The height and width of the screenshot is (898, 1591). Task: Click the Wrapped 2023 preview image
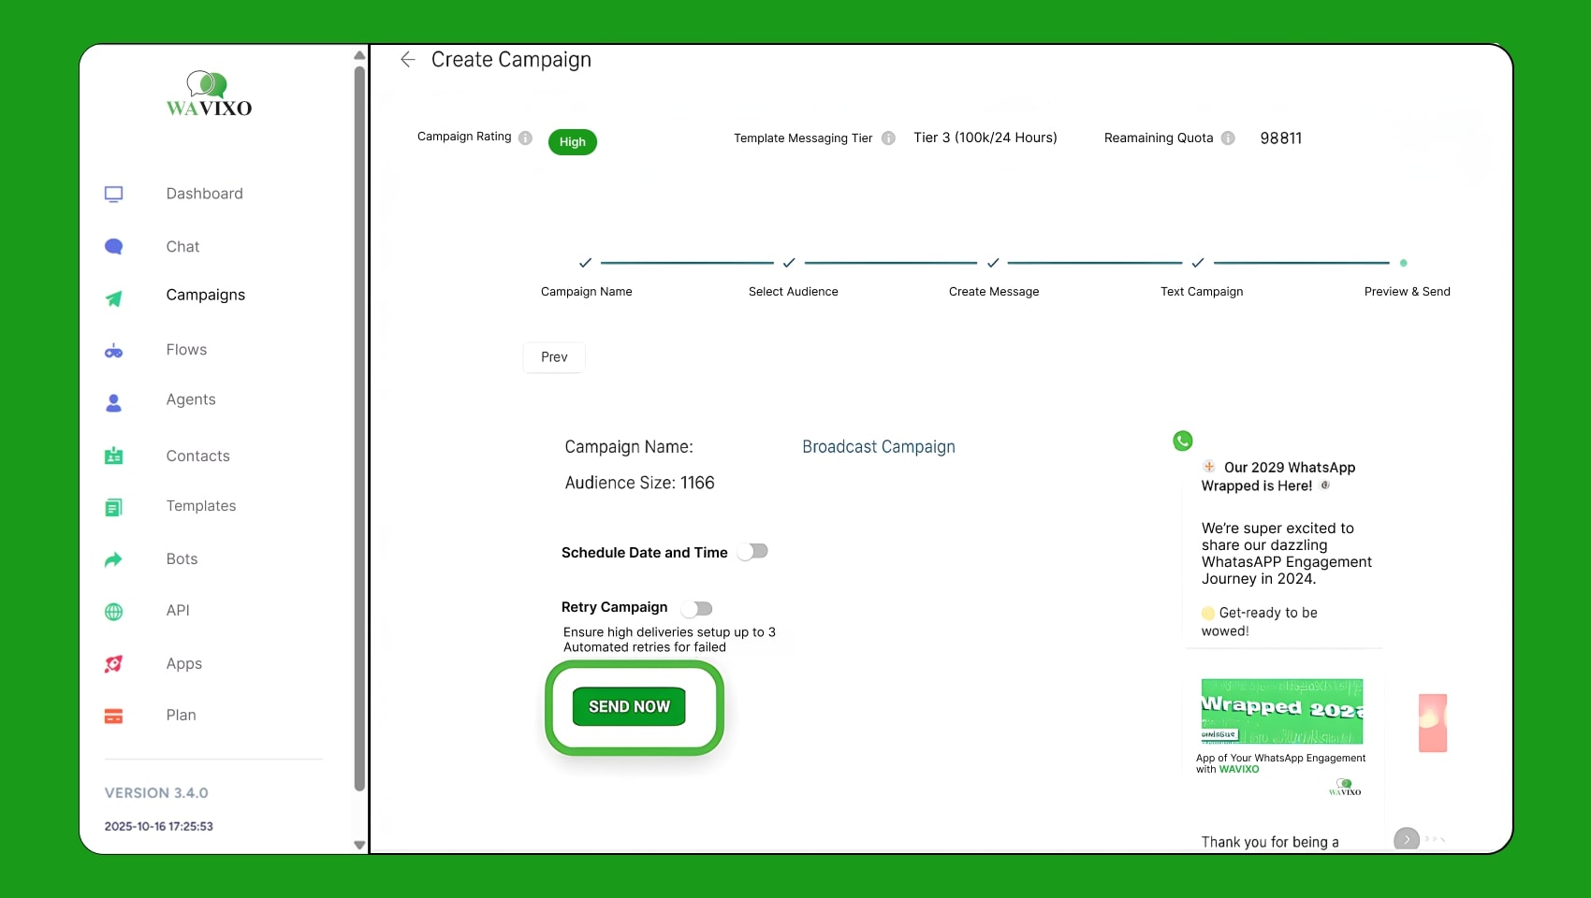tap(1281, 712)
